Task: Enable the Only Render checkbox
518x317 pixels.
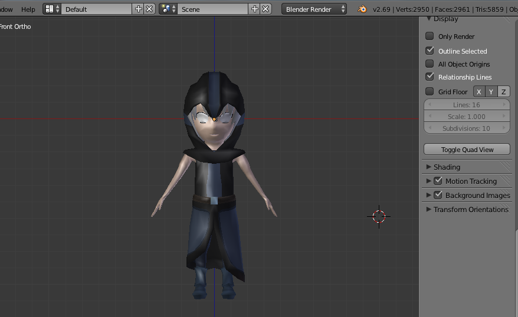Action: point(430,36)
